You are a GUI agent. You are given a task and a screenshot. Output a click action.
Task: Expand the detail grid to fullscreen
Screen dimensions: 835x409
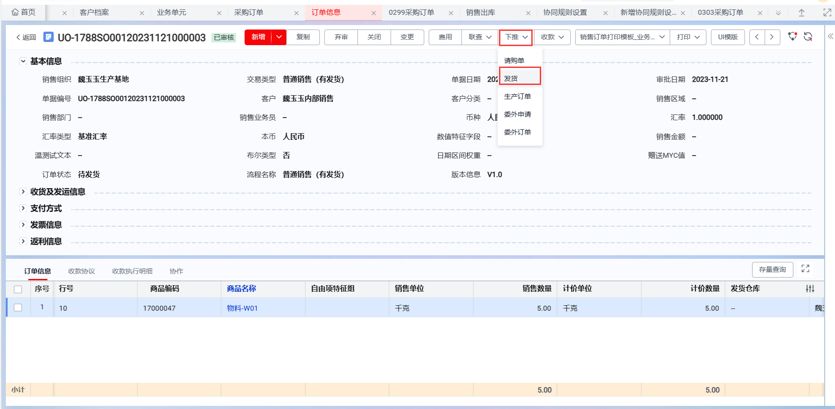805,269
